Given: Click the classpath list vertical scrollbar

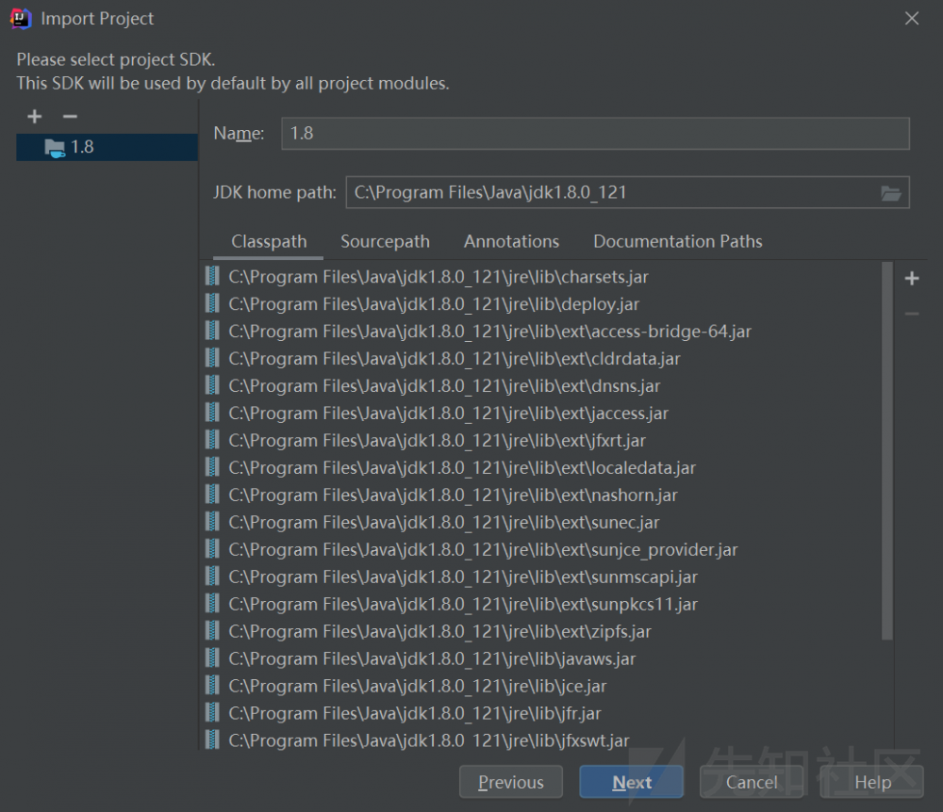Looking at the screenshot, I should point(887,450).
